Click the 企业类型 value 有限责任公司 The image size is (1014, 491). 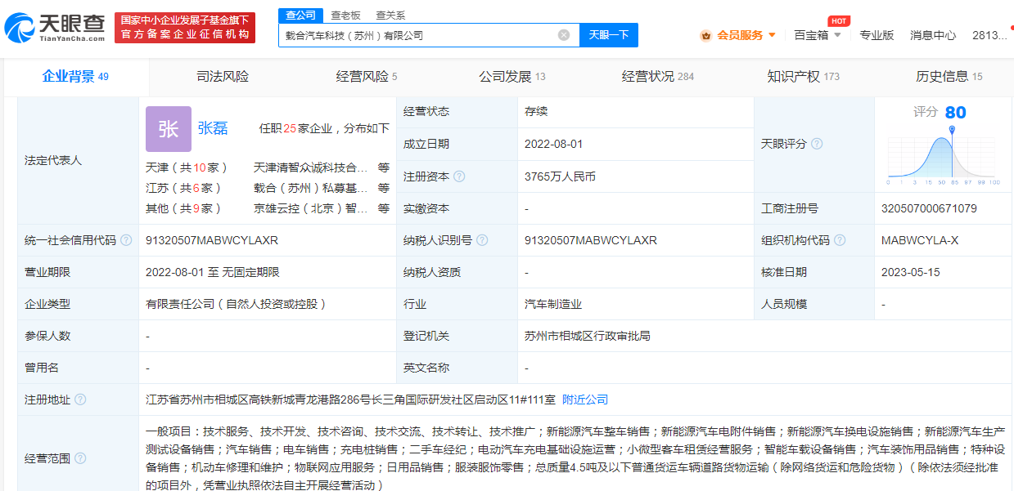click(x=237, y=304)
